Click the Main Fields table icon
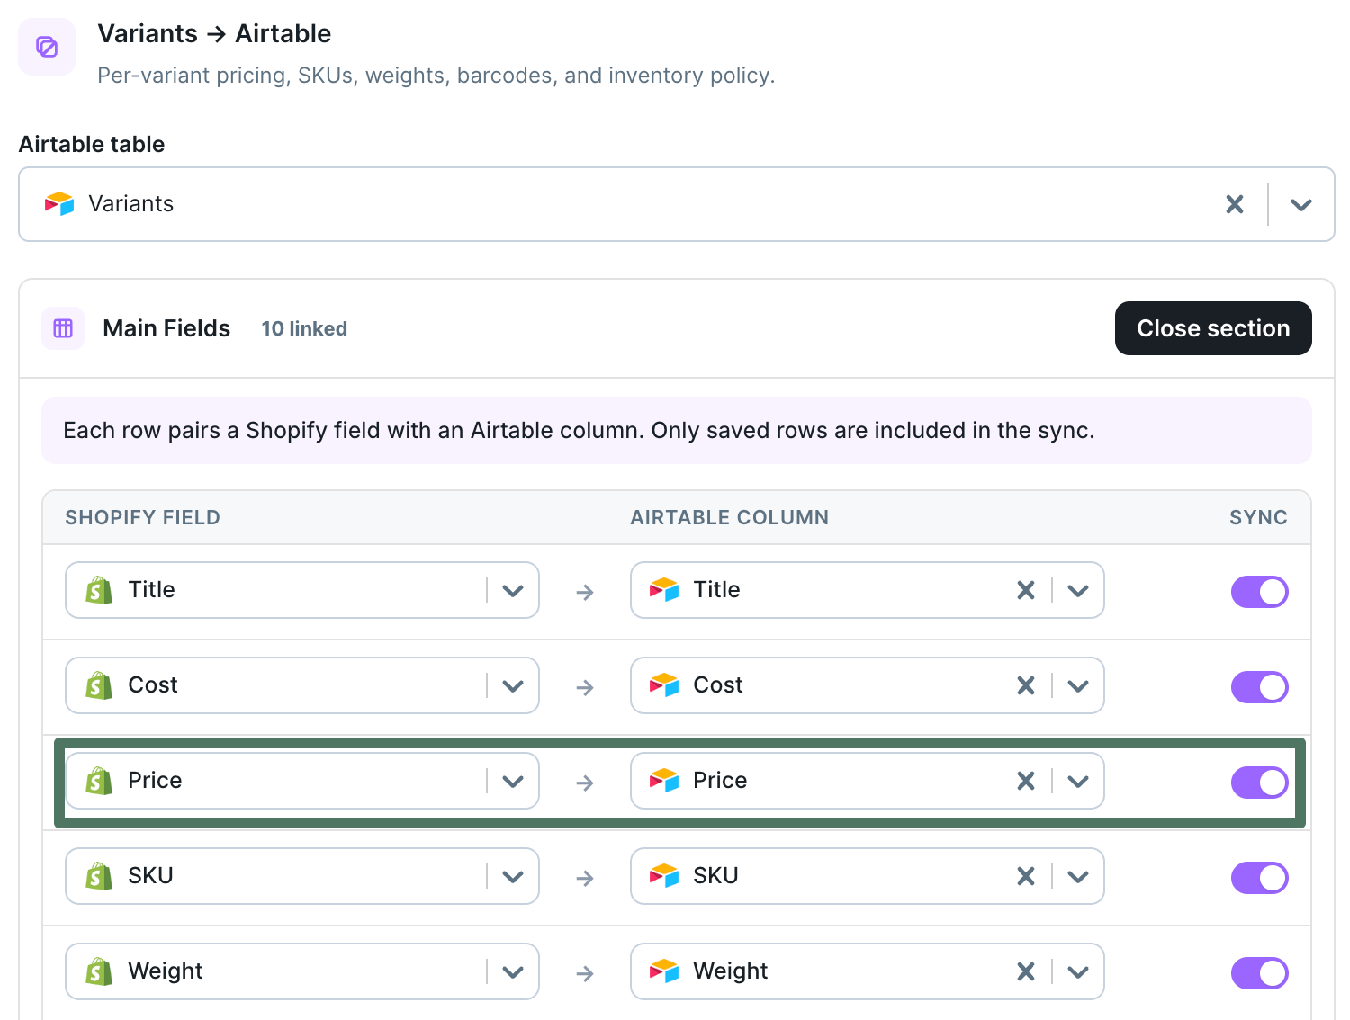Image resolution: width=1350 pixels, height=1020 pixels. tap(63, 328)
